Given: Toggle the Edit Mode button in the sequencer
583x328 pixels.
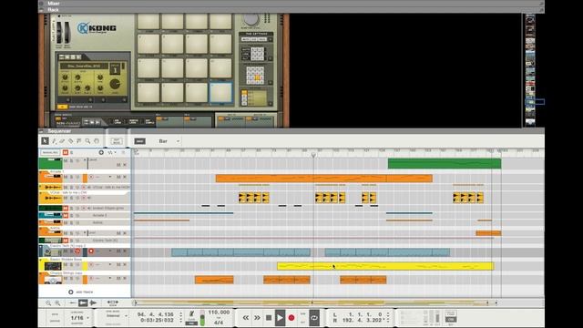Looking at the screenshot, I should pos(117,141).
